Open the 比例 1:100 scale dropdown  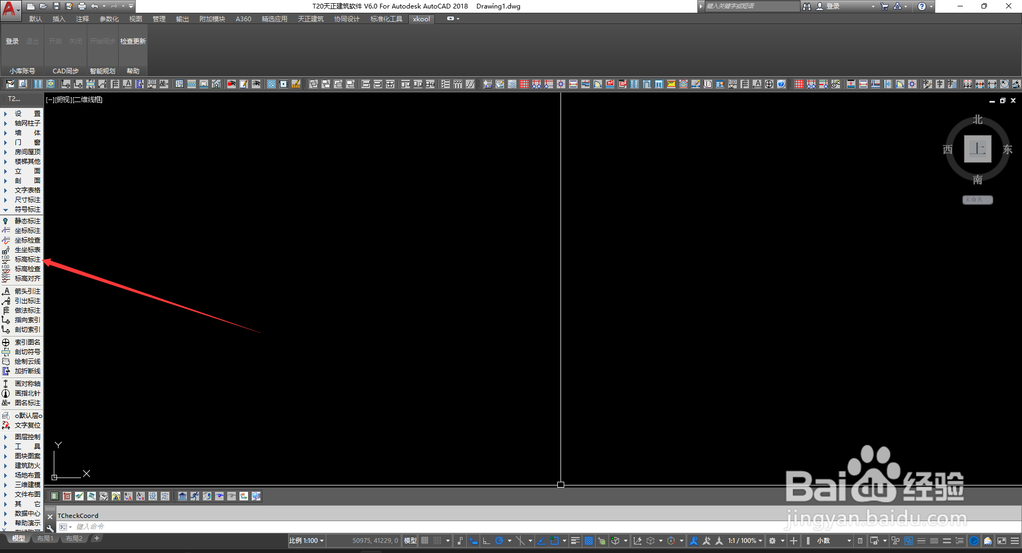point(307,541)
